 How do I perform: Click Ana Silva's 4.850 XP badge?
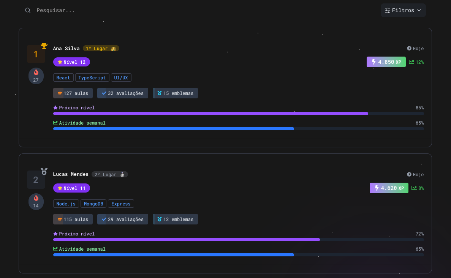pyautogui.click(x=386, y=62)
